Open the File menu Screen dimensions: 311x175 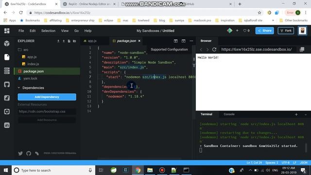tap(21, 31)
